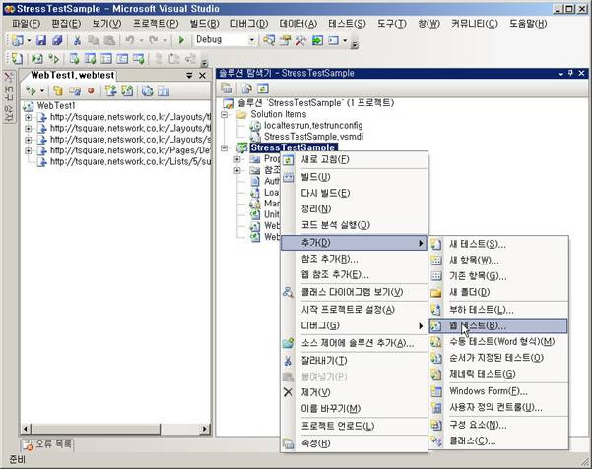This screenshot has width=592, height=469.
Task: Open the 테스트(S) menu
Action: [347, 24]
